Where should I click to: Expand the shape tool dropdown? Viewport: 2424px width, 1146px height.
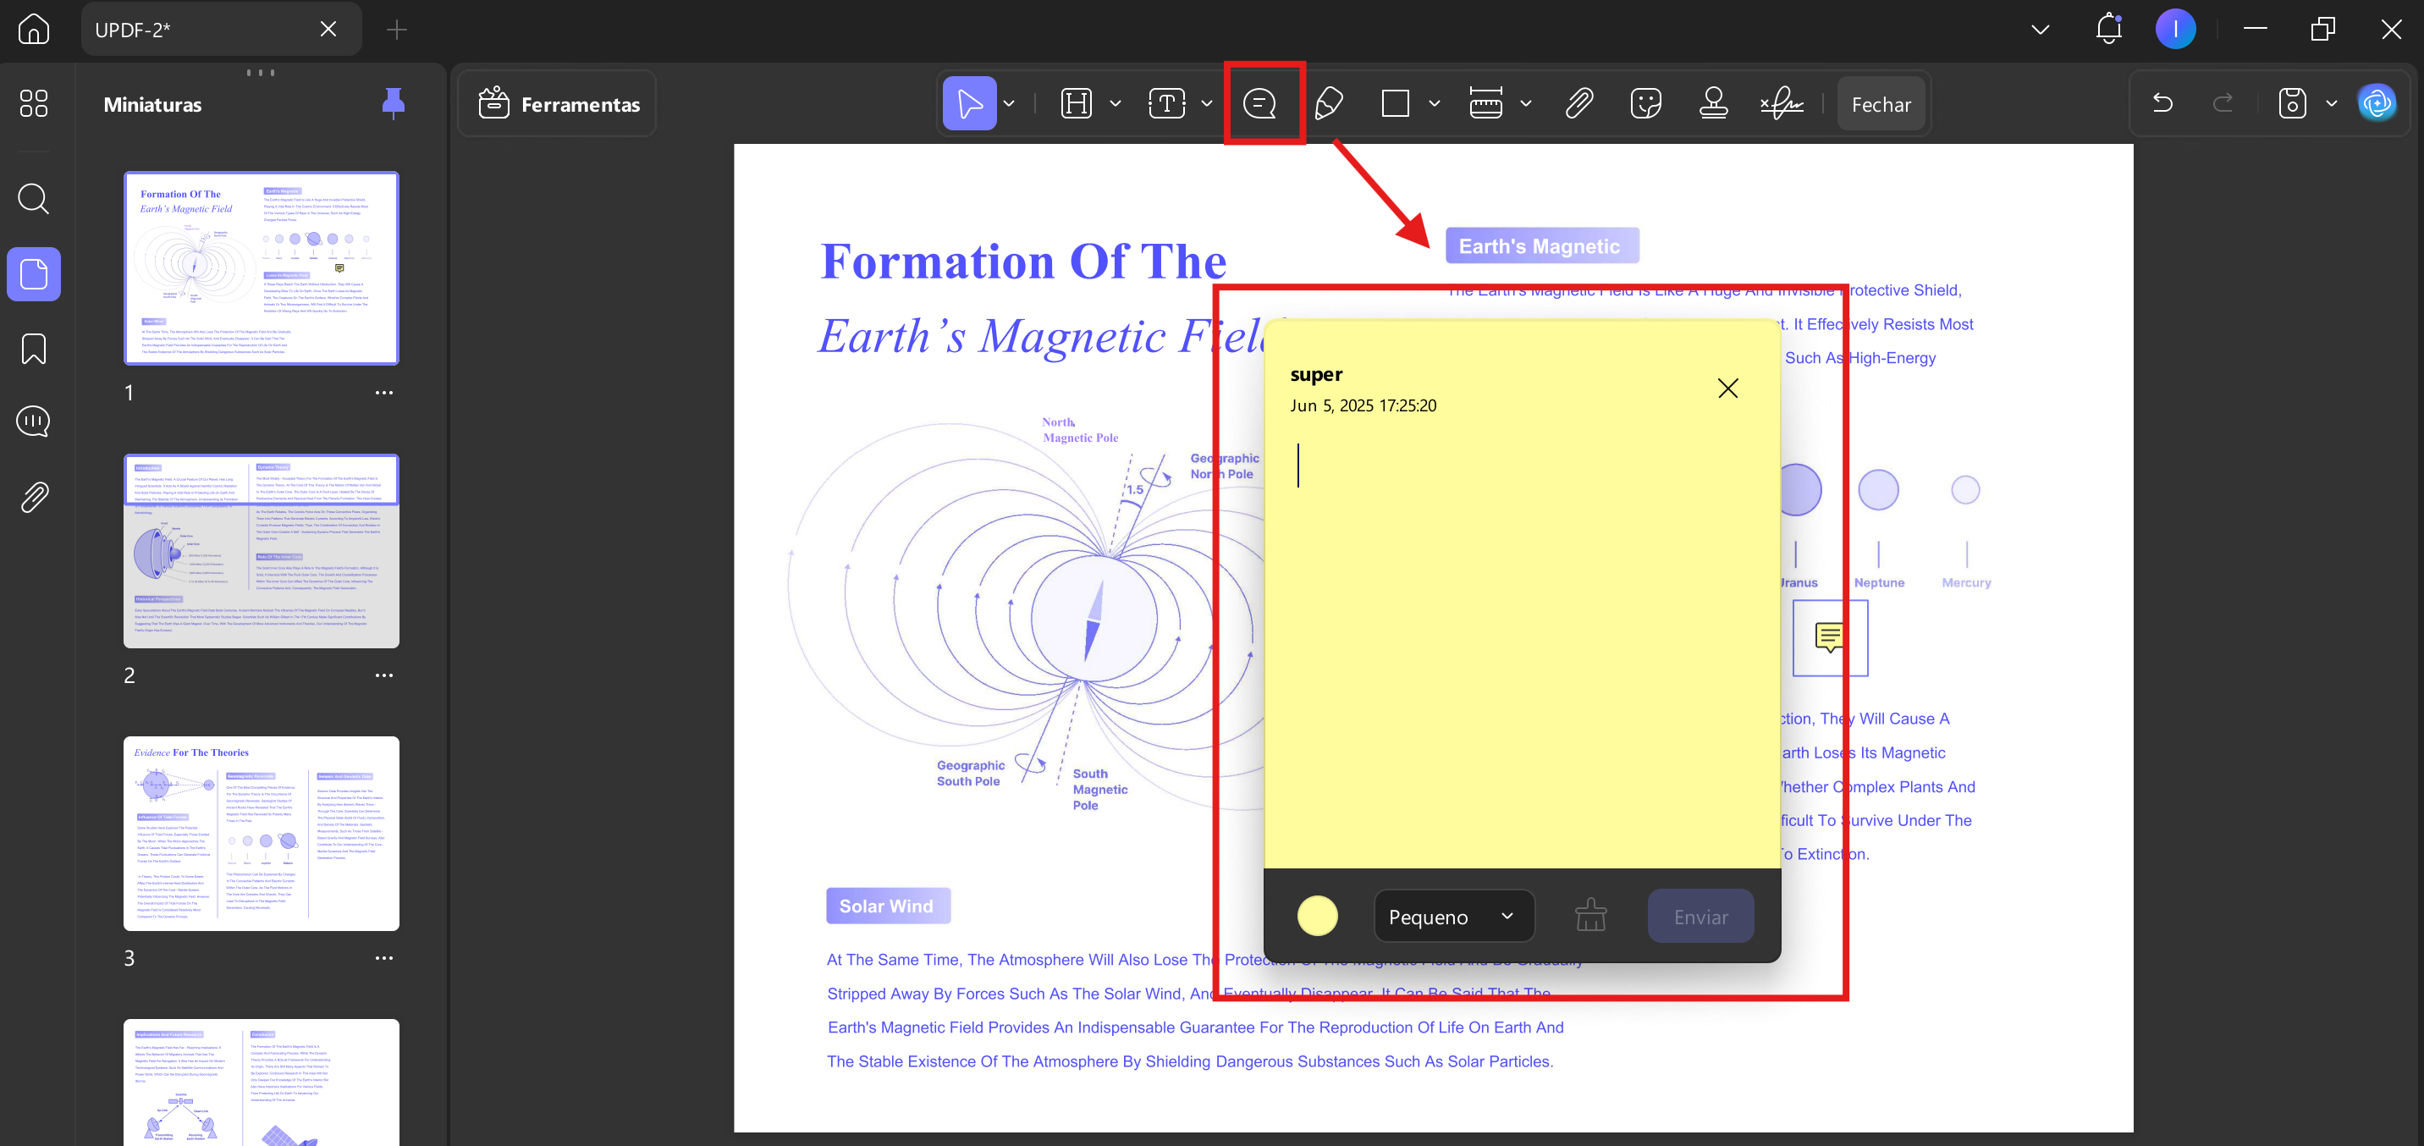pyautogui.click(x=1434, y=103)
